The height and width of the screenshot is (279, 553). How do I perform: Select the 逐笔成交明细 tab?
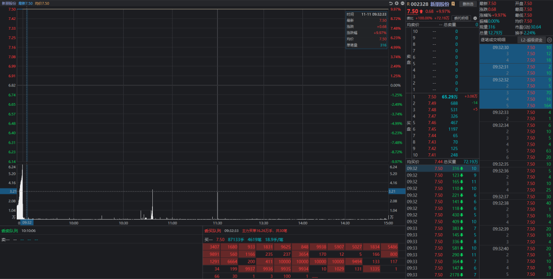coord(493,39)
